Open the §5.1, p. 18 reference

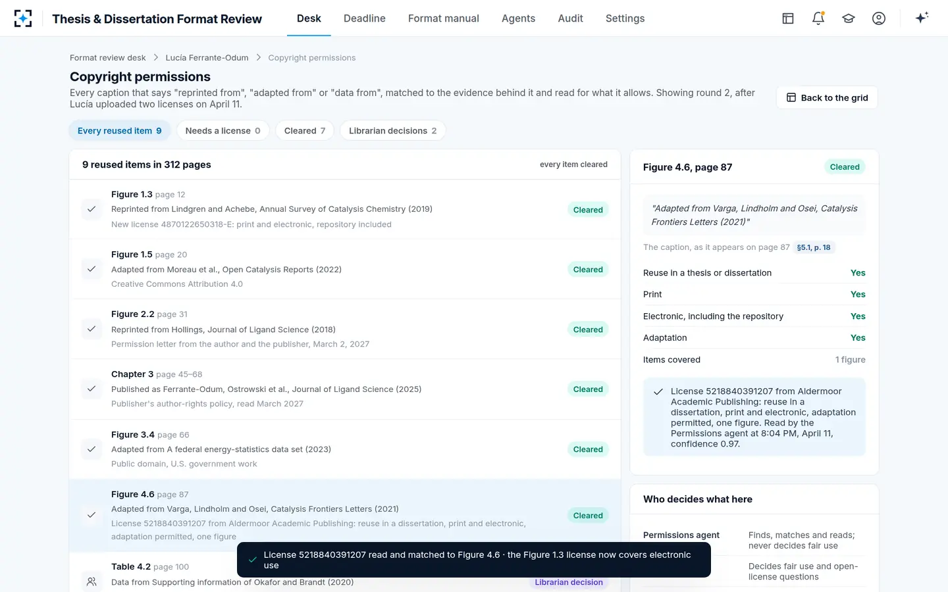point(814,247)
